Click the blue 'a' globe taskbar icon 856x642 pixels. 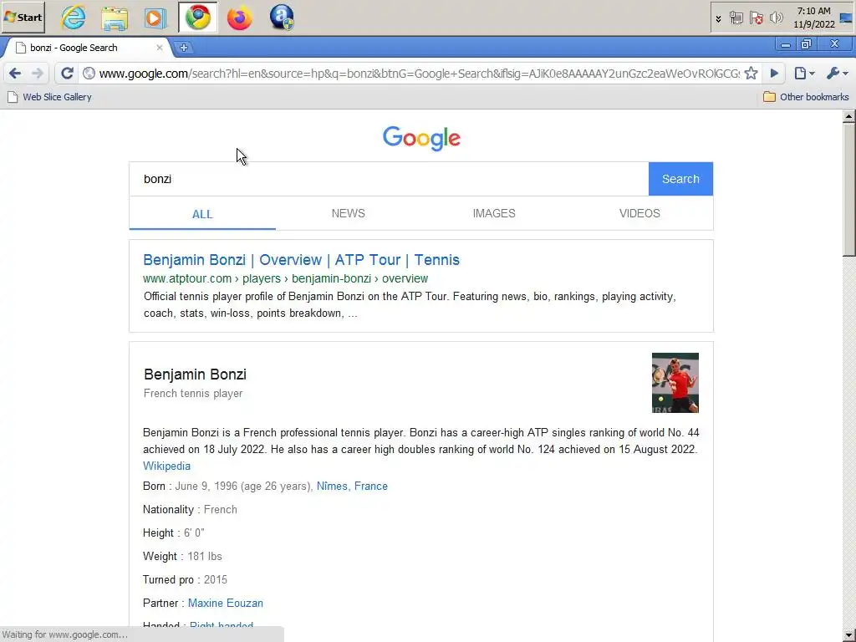[x=282, y=18]
